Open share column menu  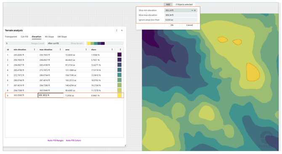pyautogui.click(x=112, y=50)
